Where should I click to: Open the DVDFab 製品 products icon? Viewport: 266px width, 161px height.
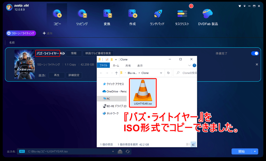[208, 16]
